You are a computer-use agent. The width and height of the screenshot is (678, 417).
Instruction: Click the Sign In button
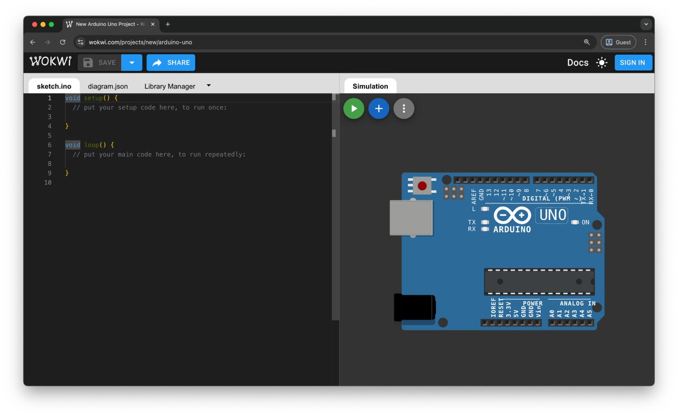(x=633, y=63)
